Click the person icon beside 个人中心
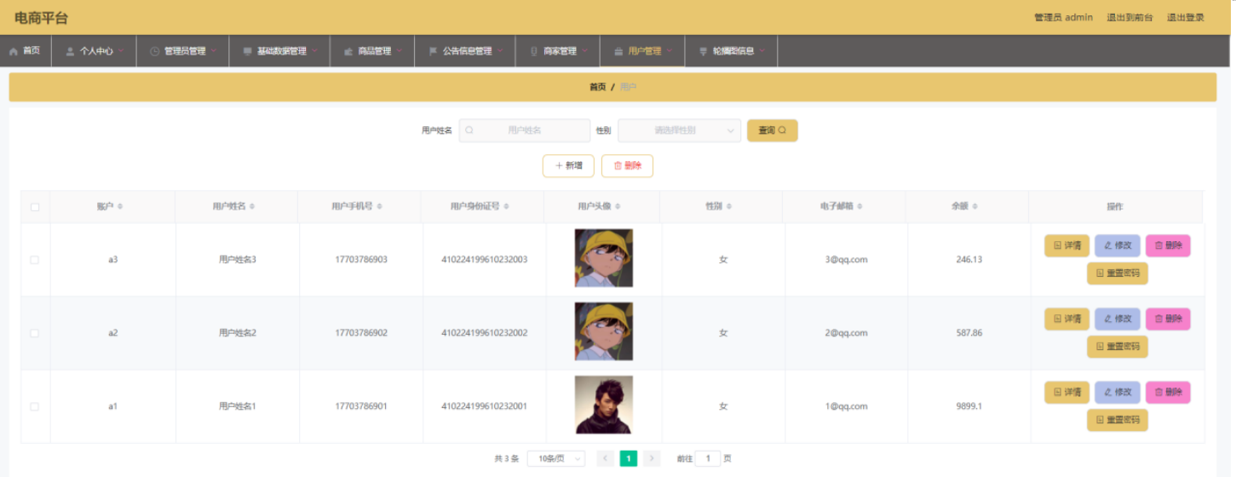 coord(70,51)
